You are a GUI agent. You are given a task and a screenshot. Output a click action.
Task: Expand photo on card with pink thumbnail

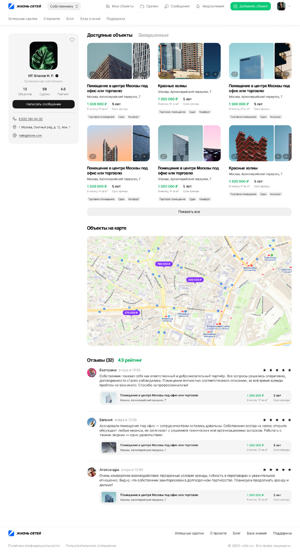(164, 156)
